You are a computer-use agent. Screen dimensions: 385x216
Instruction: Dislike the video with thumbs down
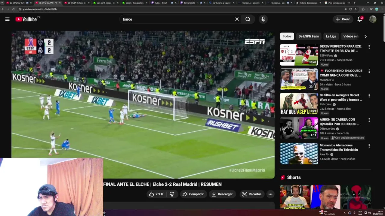point(172,194)
